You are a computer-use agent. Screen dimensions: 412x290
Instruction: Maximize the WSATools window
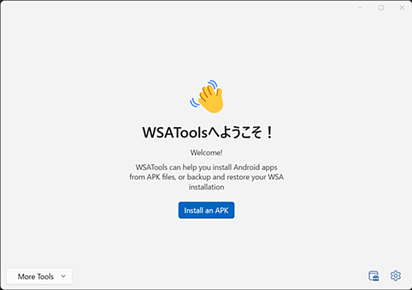tap(381, 8)
